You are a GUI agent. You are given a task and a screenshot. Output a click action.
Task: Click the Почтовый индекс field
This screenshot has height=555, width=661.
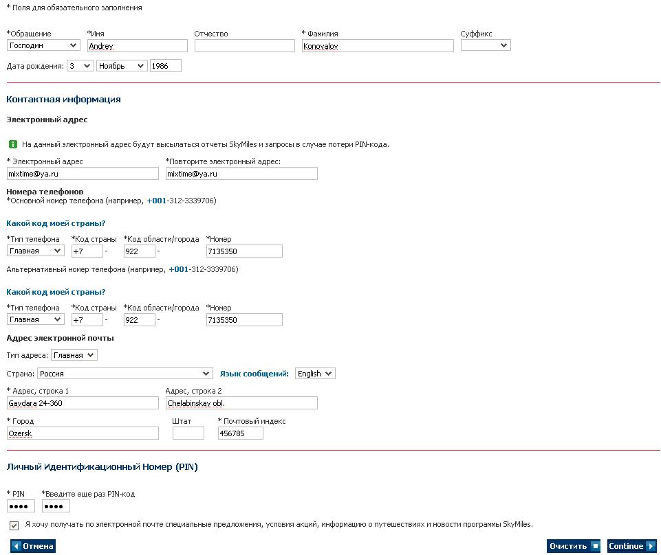[x=240, y=433]
